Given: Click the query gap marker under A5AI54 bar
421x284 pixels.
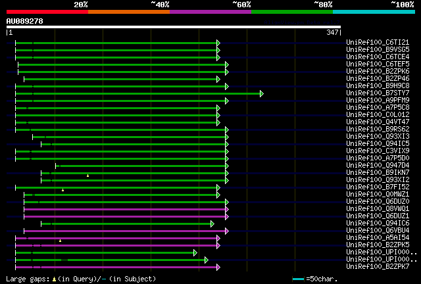Looking at the screenshot, I should (x=60, y=241).
